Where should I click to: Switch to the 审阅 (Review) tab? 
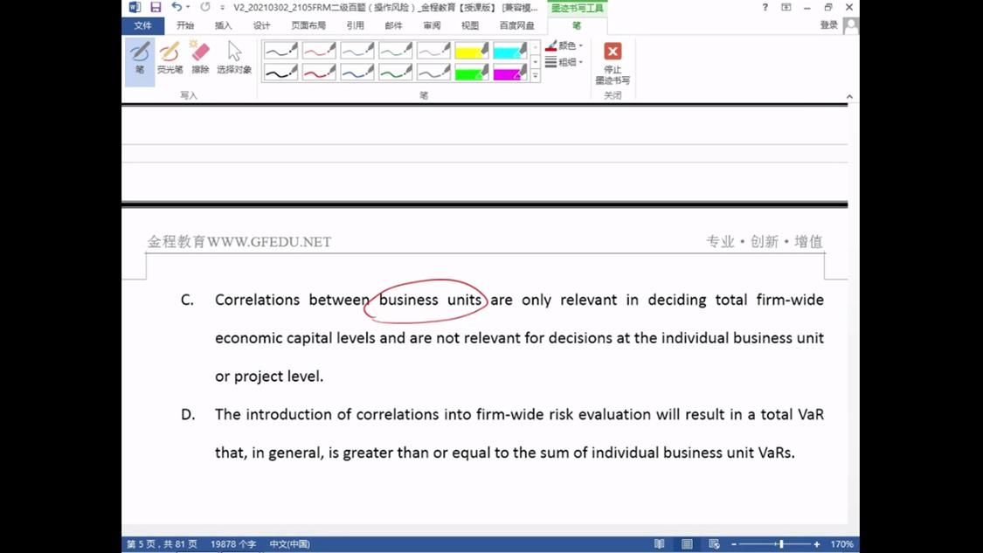pos(432,25)
